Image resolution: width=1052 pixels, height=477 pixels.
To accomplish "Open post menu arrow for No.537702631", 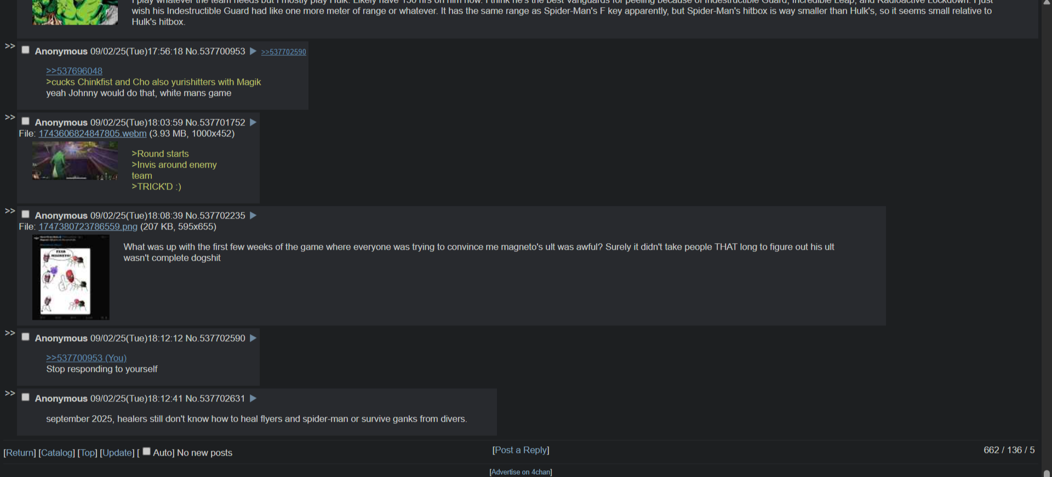I will [x=253, y=398].
